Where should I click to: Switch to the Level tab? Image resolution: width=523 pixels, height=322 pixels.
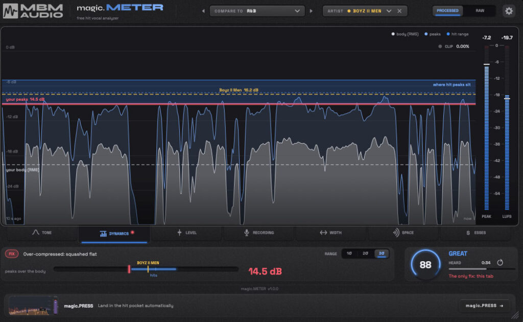tap(186, 233)
